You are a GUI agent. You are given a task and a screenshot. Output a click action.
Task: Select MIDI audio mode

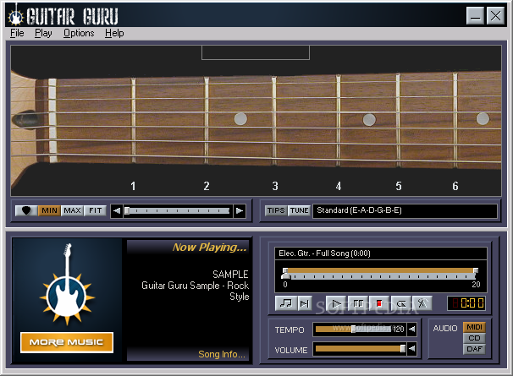point(474,327)
